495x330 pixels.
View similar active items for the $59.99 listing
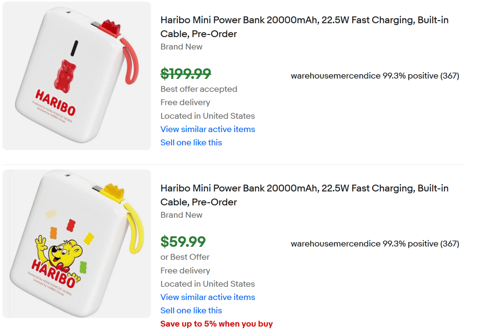coord(207,297)
